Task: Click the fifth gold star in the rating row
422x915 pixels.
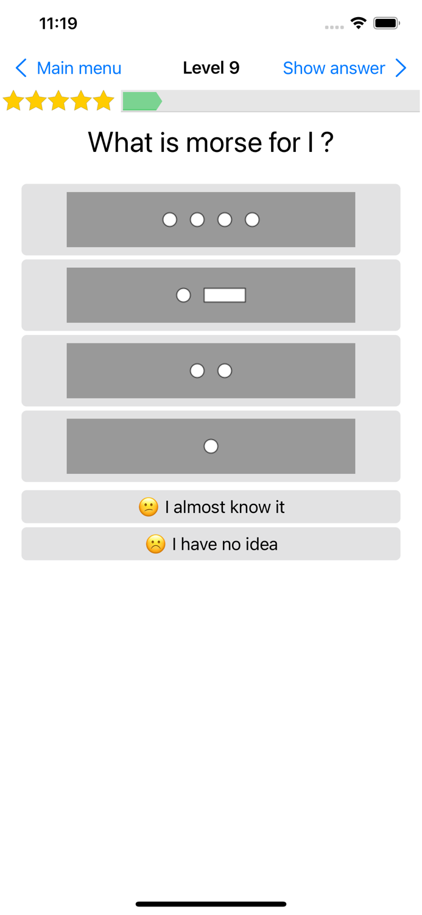Action: tap(104, 101)
